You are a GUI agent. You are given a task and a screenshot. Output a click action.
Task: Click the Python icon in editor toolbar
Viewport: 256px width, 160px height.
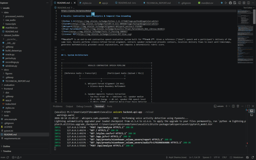pyautogui.click(x=222, y=3)
